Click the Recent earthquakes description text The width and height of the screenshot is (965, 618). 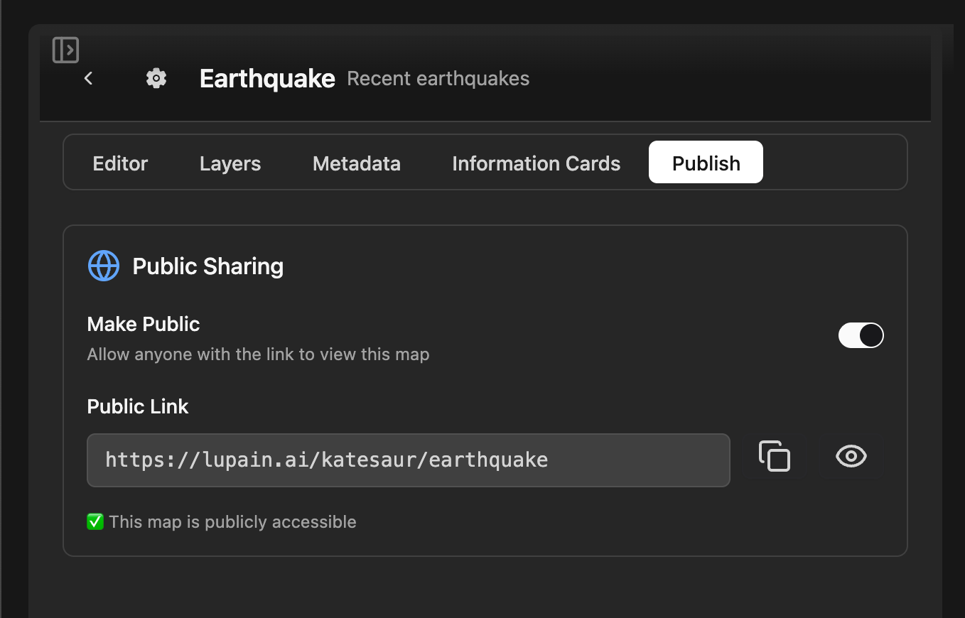[x=438, y=78]
